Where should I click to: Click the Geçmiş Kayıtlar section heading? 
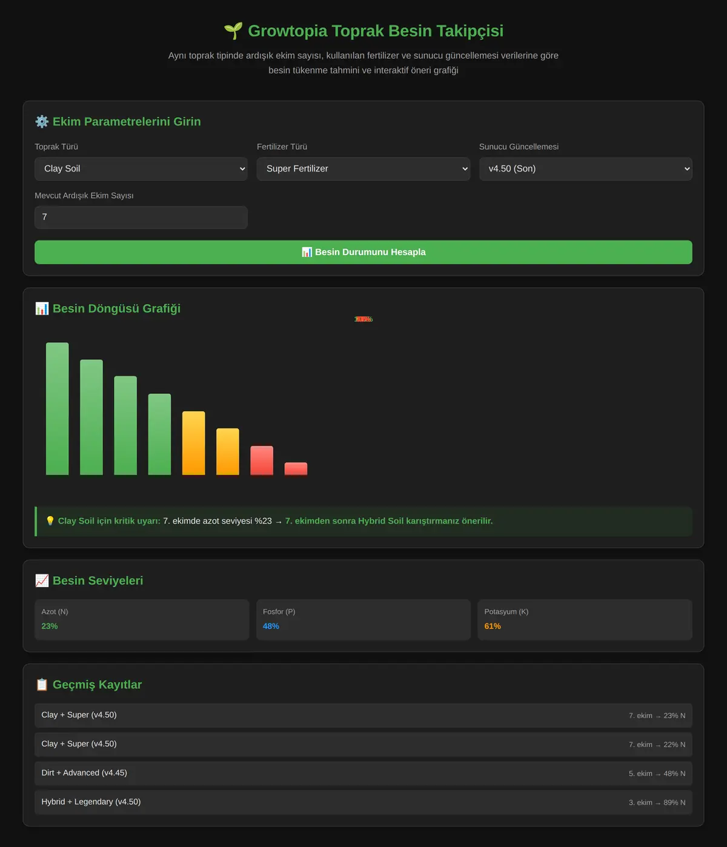click(97, 685)
